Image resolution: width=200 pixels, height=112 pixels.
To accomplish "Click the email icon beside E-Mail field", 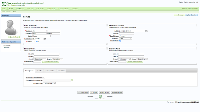I will coord(146,31).
